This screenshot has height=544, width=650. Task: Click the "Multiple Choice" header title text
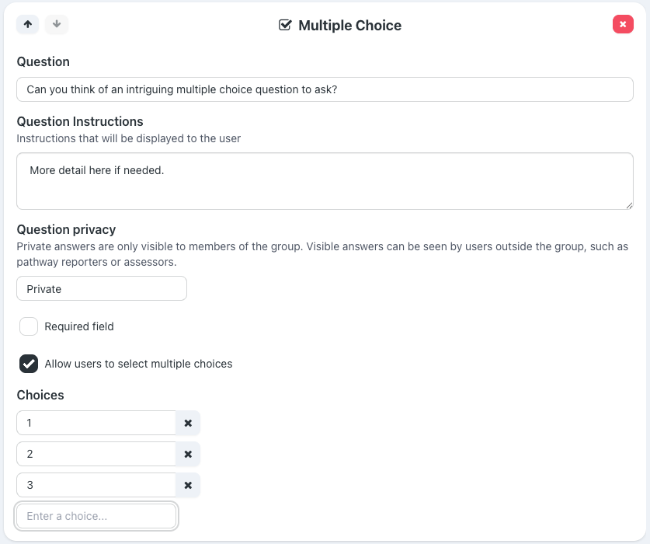pyautogui.click(x=349, y=26)
